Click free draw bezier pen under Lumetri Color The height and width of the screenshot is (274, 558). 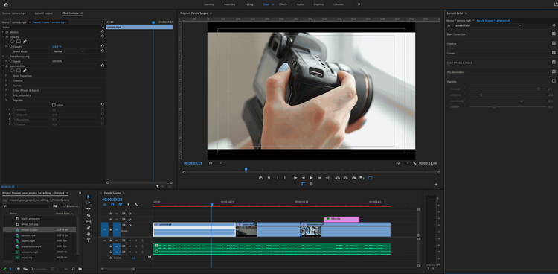pyautogui.click(x=25, y=71)
